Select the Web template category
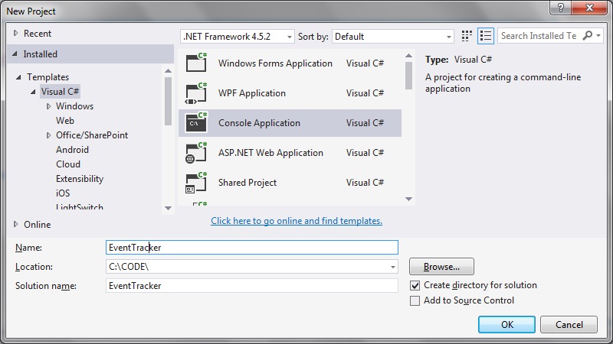This screenshot has width=613, height=344. coord(65,121)
